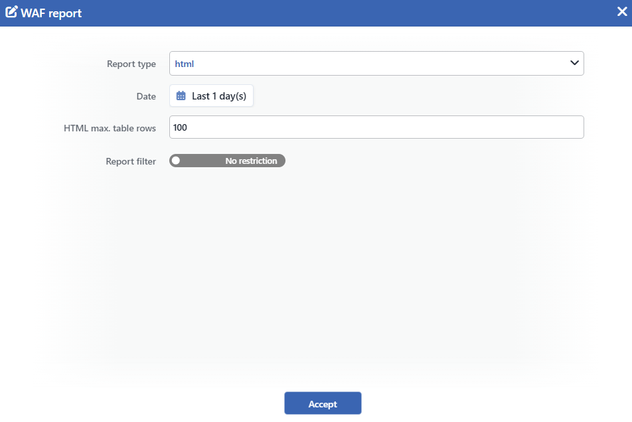Click the chevron arrow of Report type
Viewport: 632px width, 422px height.
[574, 63]
